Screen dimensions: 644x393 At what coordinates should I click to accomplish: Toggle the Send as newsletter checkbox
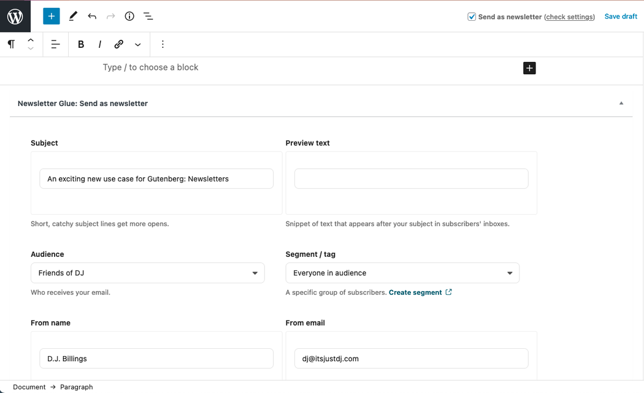click(x=472, y=17)
